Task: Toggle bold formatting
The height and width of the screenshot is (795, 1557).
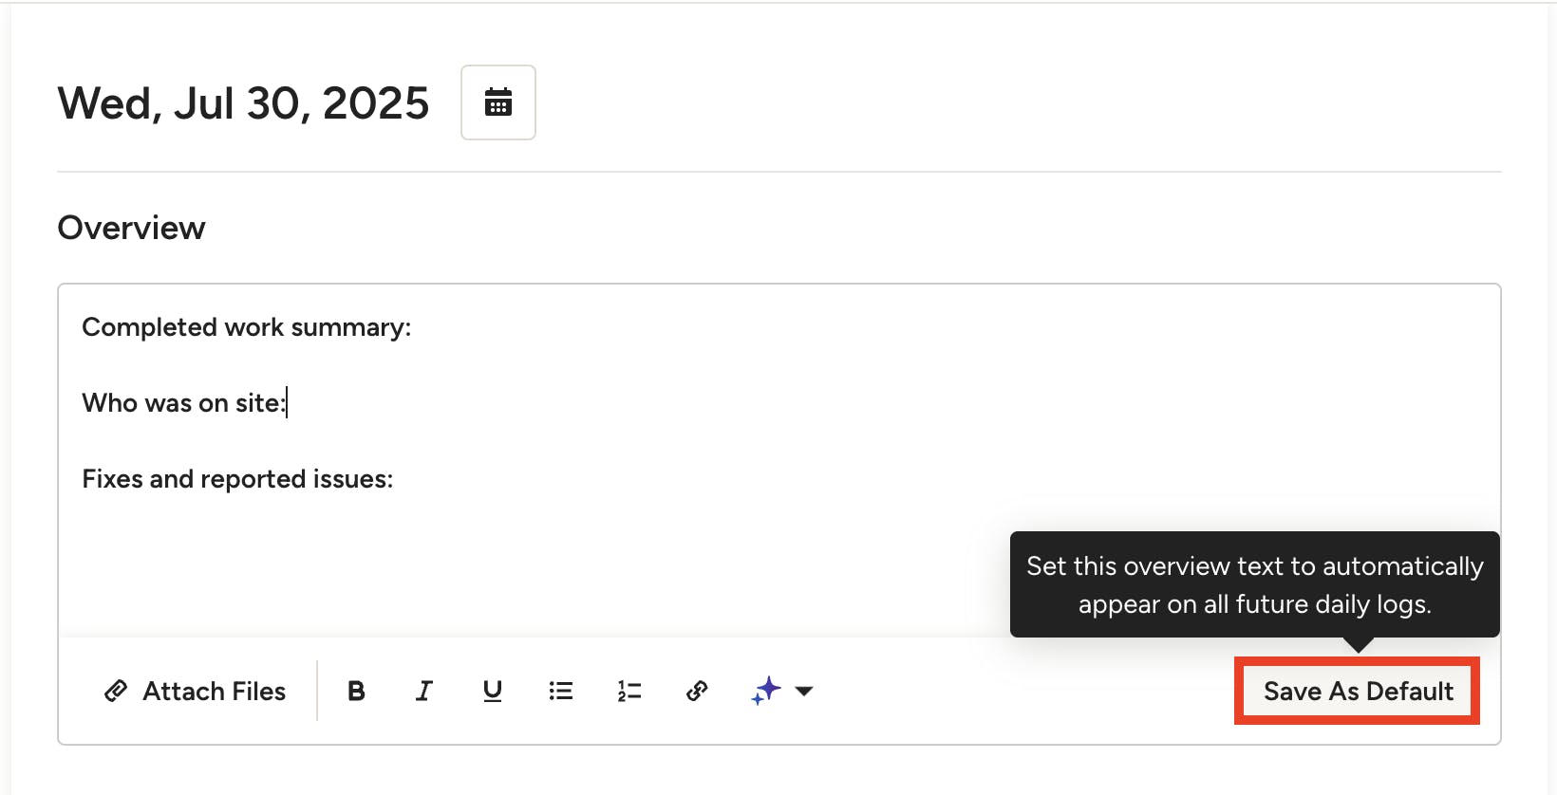Action: click(x=356, y=691)
